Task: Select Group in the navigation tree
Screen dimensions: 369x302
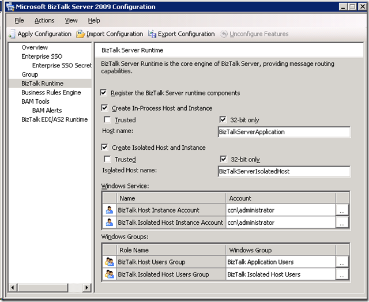Action: 29,74
